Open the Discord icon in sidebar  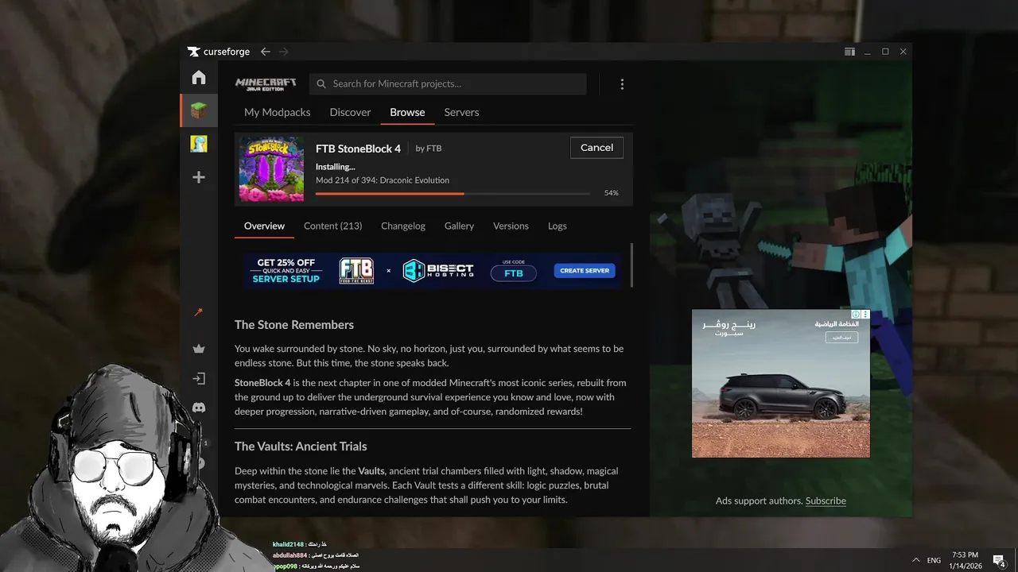click(199, 408)
